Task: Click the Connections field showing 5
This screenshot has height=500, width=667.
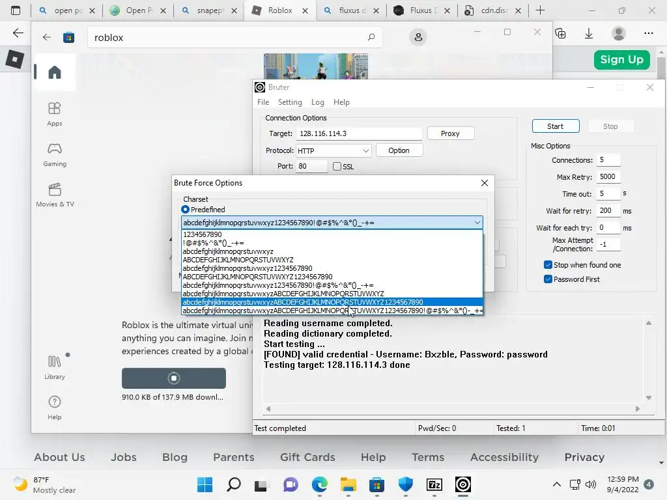Action: 608,160
